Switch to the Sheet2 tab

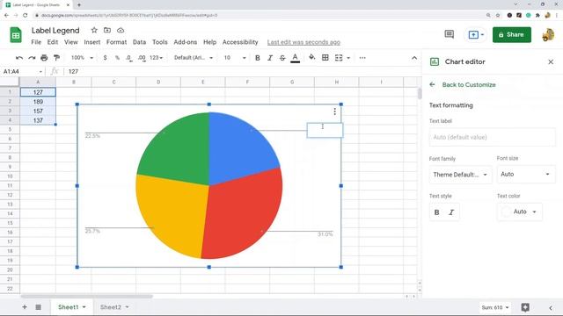pyautogui.click(x=111, y=307)
